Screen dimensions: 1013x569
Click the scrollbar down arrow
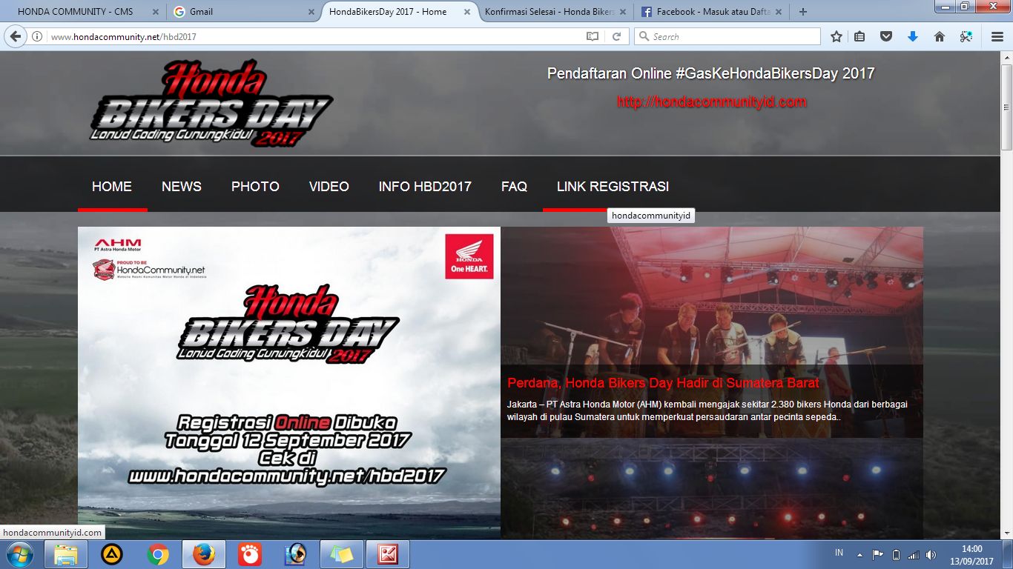(x=1006, y=533)
